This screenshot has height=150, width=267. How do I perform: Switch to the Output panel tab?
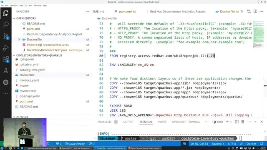pos(128,122)
